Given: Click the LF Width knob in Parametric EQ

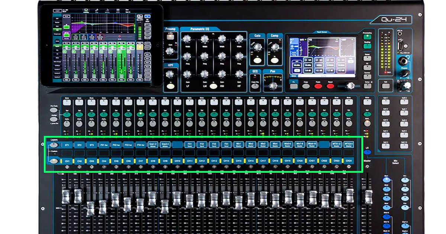Looking at the screenshot, I should point(187,39).
